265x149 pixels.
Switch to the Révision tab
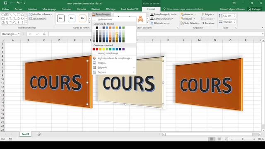pyautogui.click(x=96, y=9)
